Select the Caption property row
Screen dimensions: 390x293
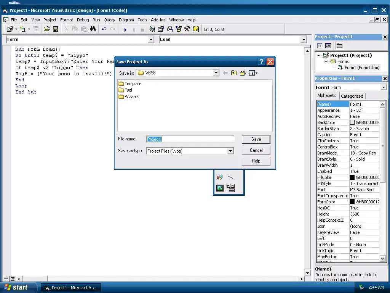[x=348, y=135]
